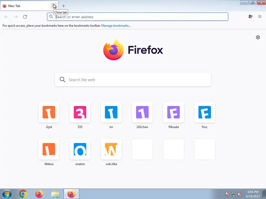The width and height of the screenshot is (266, 199).
Task: Open a new tab with plus button
Action: [x=63, y=6]
